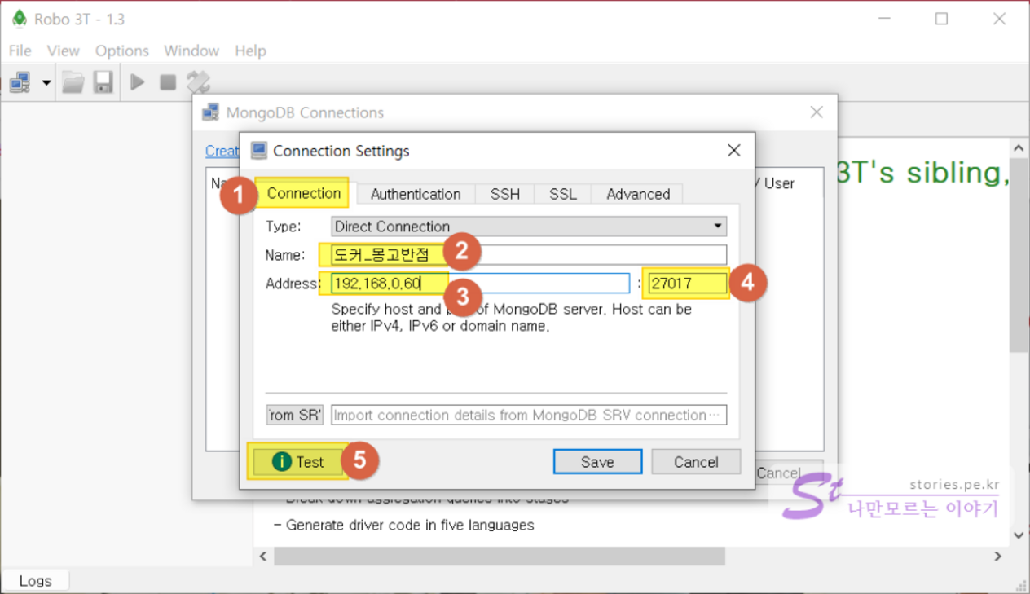Image resolution: width=1030 pixels, height=594 pixels.
Task: Click the Test connection button
Action: pyautogui.click(x=298, y=462)
